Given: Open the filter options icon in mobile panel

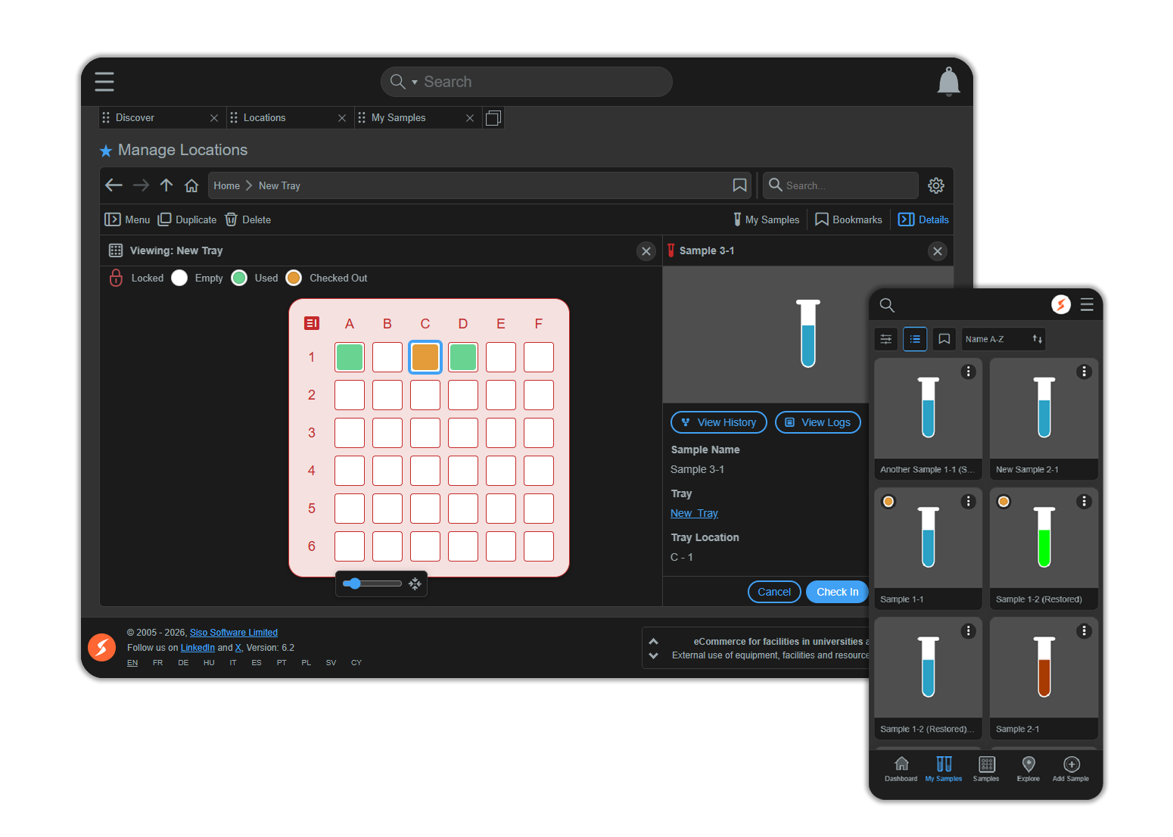Looking at the screenshot, I should coord(885,338).
